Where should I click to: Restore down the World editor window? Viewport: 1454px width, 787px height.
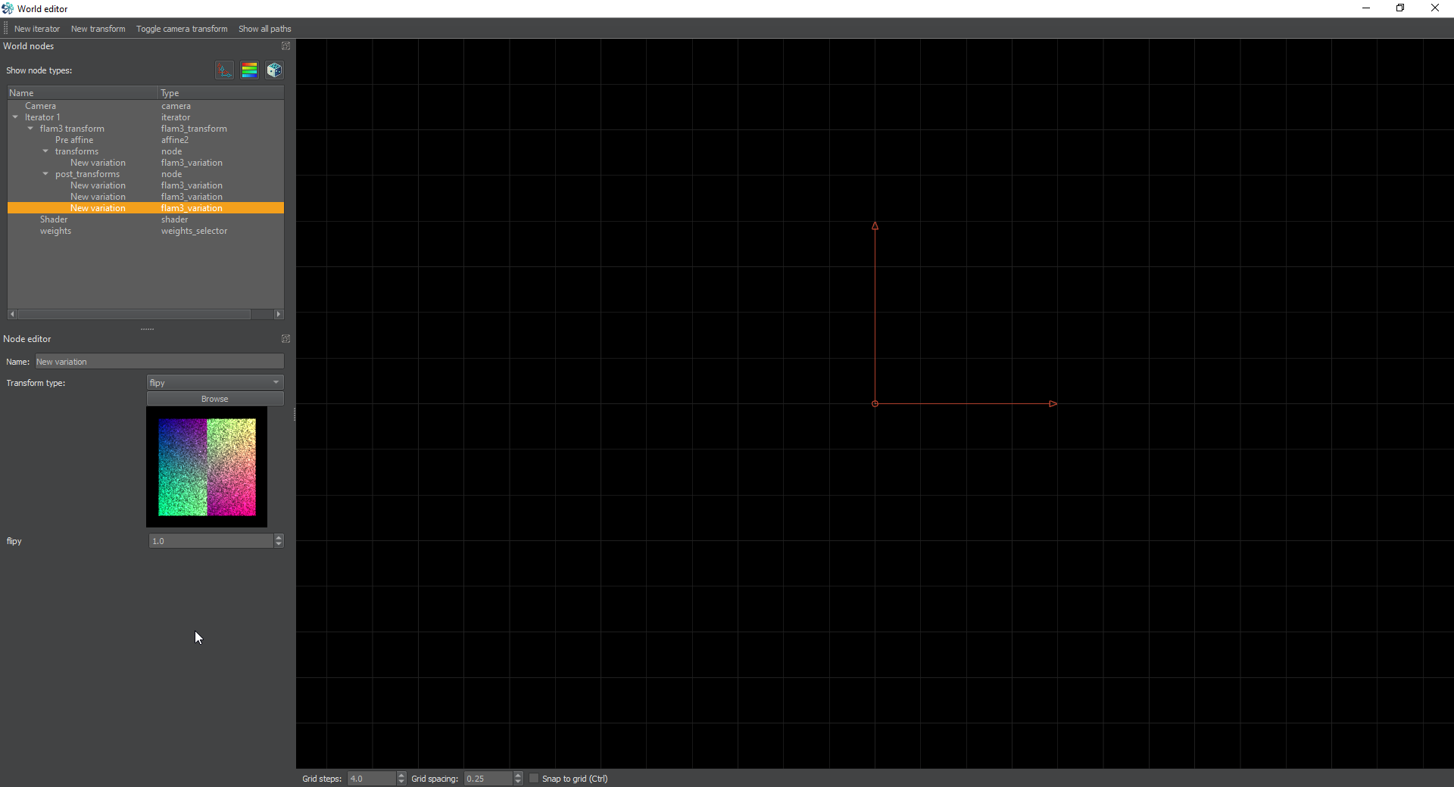point(1400,8)
